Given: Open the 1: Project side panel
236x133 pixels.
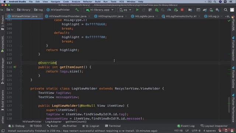Looking at the screenshot, I should 3,23.
